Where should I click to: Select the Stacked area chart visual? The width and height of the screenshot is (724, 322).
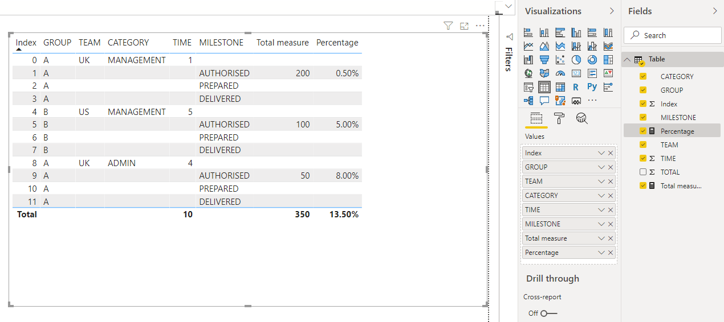pos(560,46)
